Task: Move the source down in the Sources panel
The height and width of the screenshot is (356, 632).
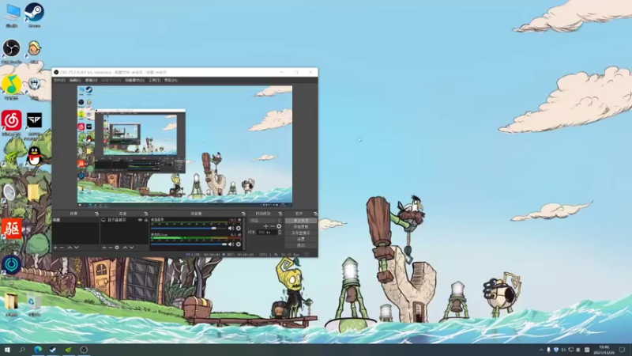Action: (131, 248)
